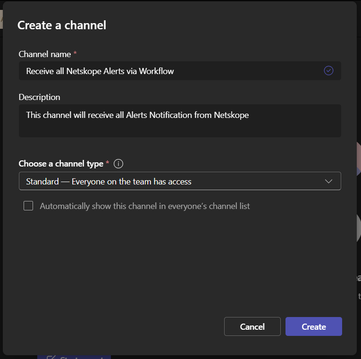Open the channel type dropdown
Screen dimensions: 361x359
[180, 181]
